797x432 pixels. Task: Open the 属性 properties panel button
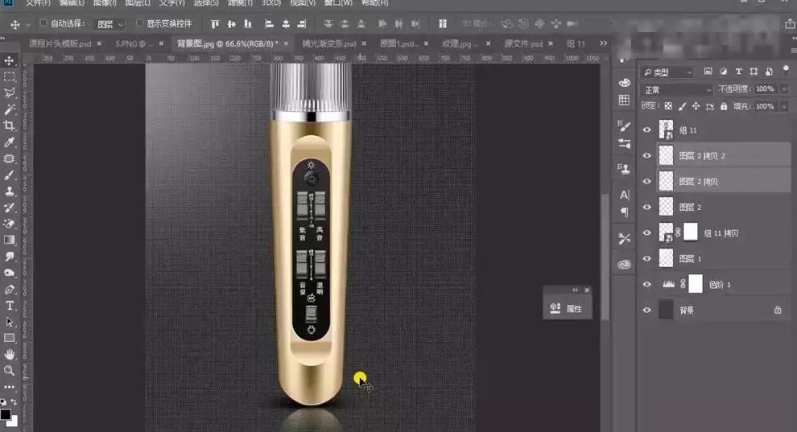568,309
